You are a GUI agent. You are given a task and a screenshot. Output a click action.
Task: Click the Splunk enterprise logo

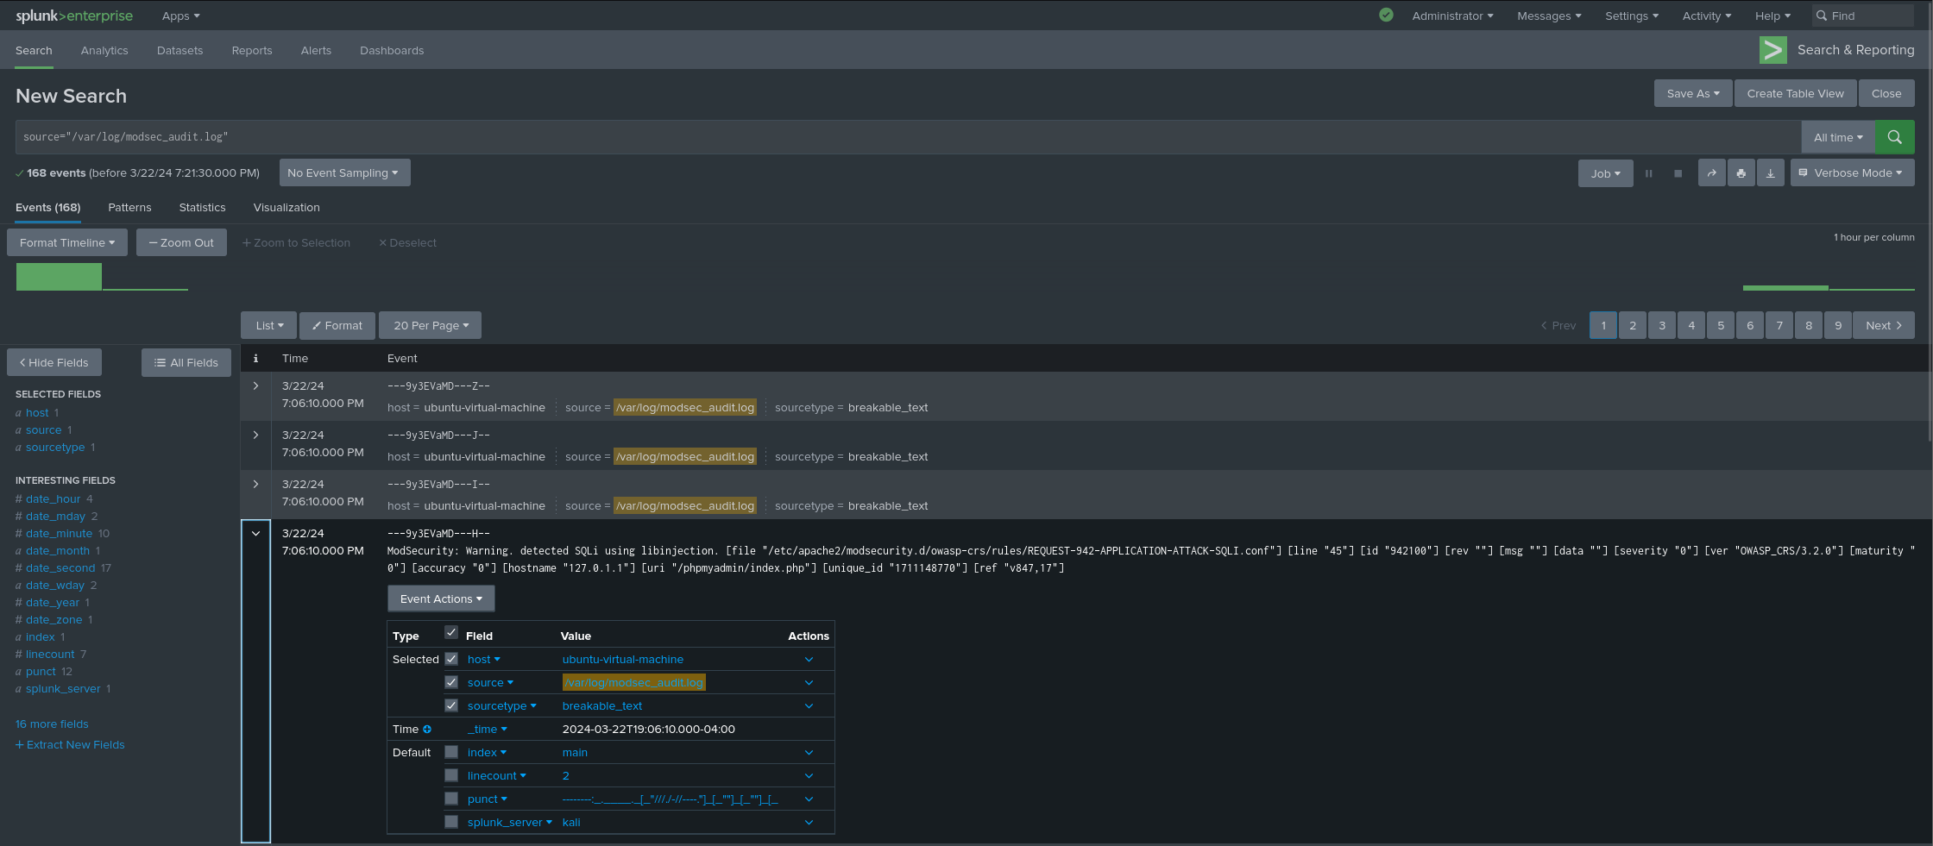(x=74, y=16)
